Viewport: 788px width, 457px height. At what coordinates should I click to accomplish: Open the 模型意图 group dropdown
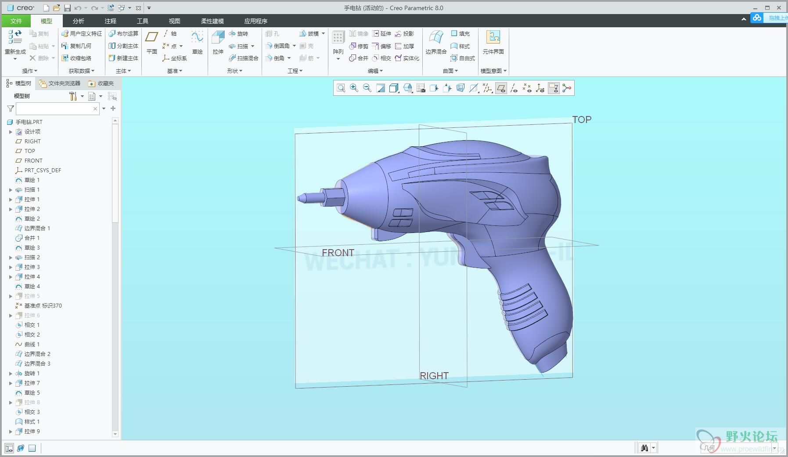[x=493, y=71]
